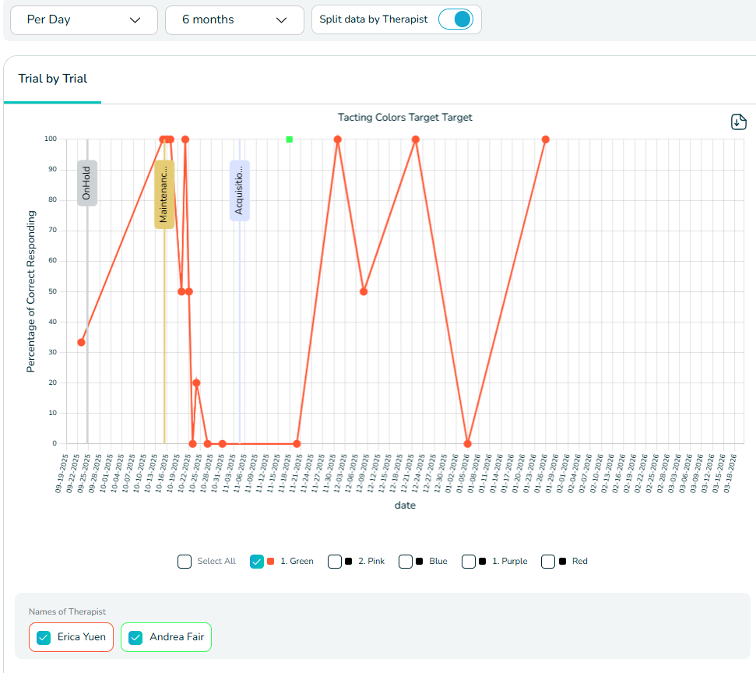The image size is (756, 673).
Task: Enable the 1. Purple target checkbox
Action: click(x=469, y=562)
